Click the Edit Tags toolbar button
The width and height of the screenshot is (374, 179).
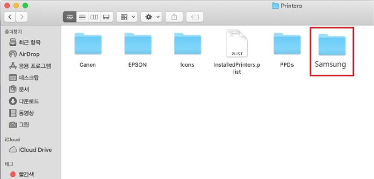coord(195,17)
